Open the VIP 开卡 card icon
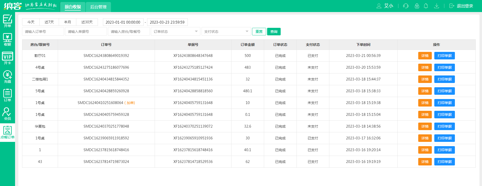Image resolution: width=482 pixels, height=186 pixels. [8, 58]
